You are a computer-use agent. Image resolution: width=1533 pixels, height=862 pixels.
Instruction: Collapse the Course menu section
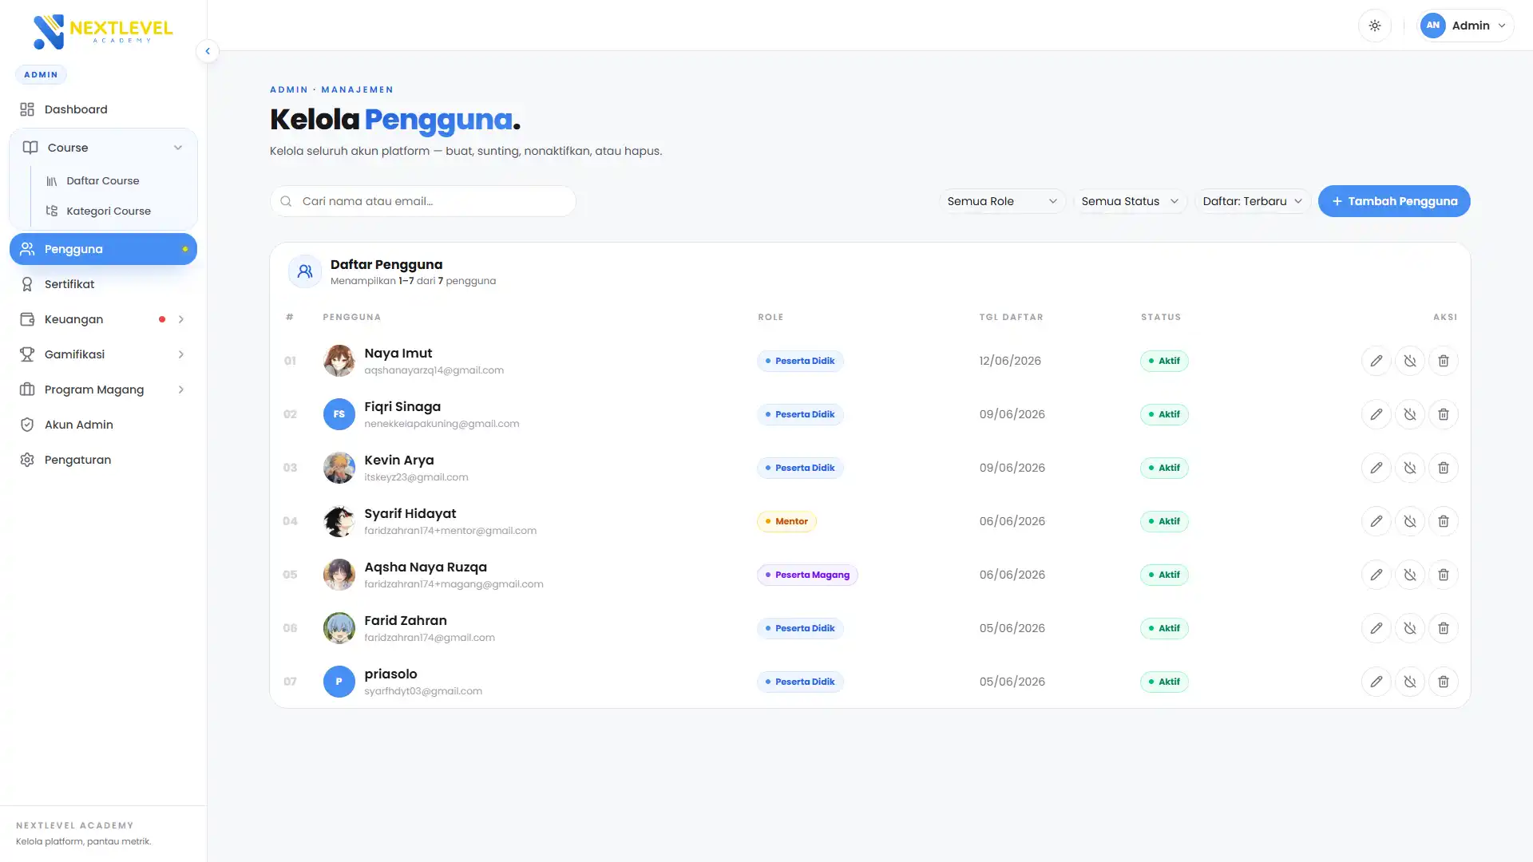(103, 148)
